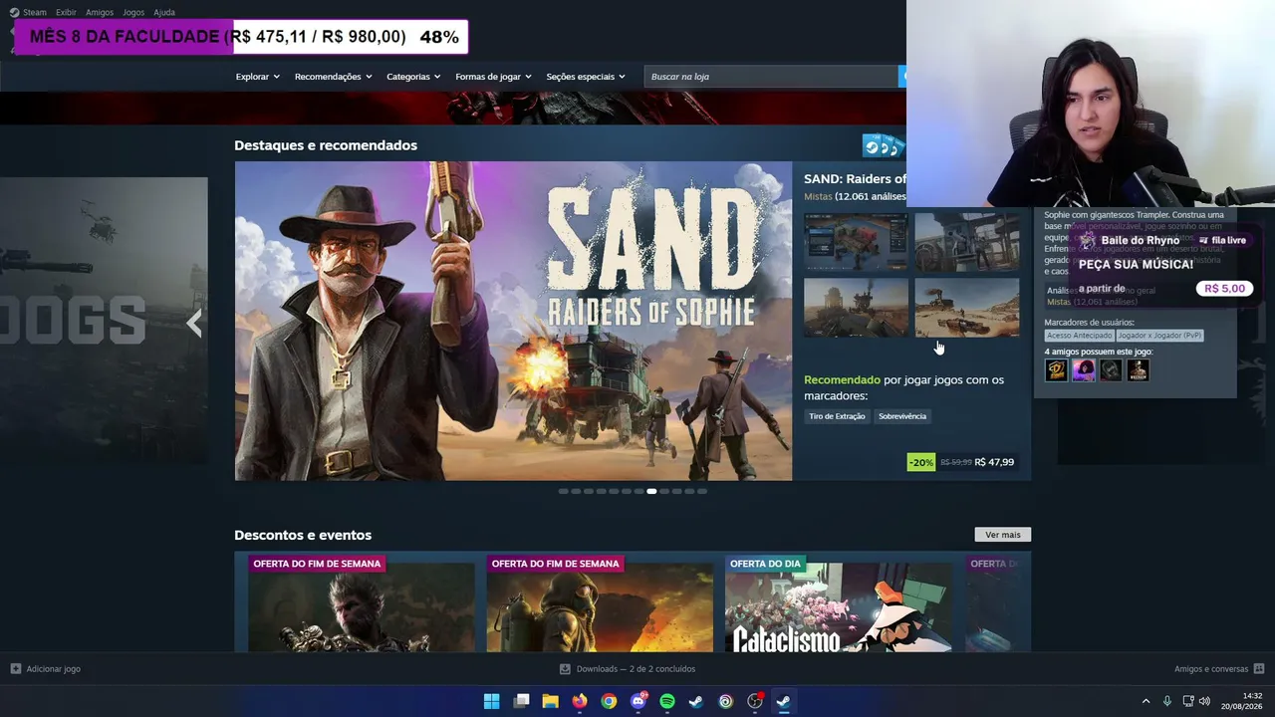Expand the Seções especiais dropdown
The height and width of the screenshot is (717, 1275).
[586, 77]
